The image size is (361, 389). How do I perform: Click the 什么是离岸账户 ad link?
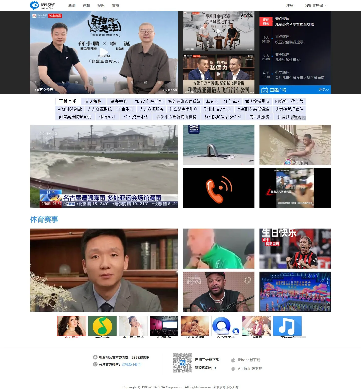pyautogui.click(x=183, y=109)
